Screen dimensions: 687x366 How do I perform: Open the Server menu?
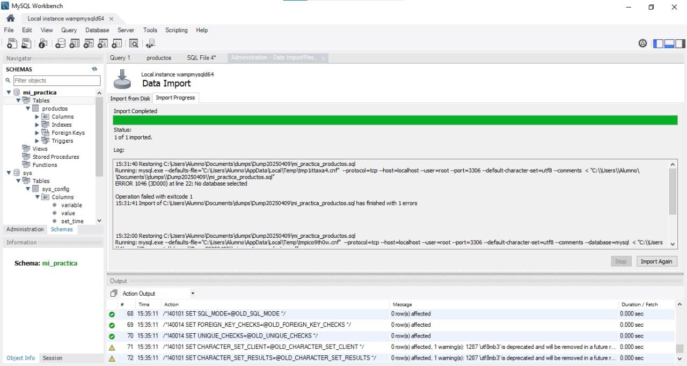click(x=126, y=30)
